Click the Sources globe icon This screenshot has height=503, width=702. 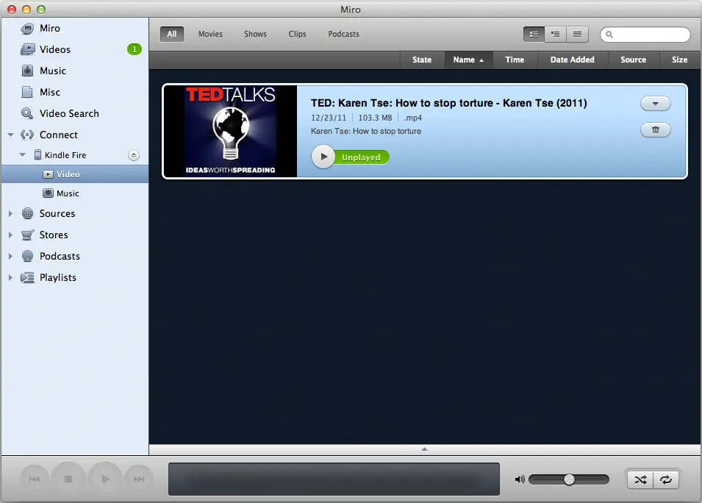coord(27,214)
